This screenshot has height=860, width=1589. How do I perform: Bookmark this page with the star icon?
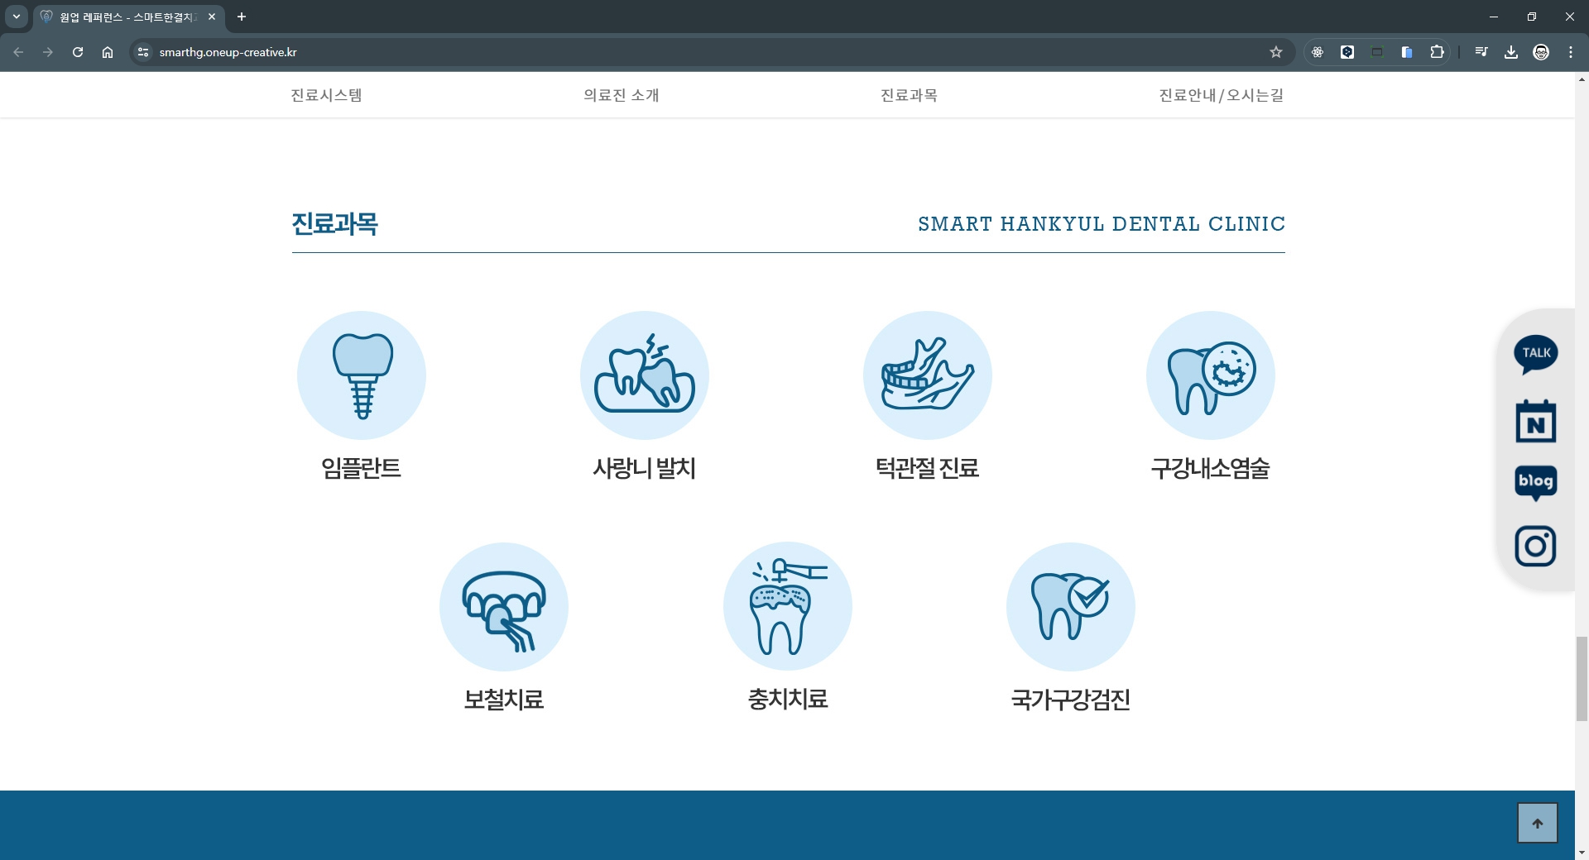click(1276, 52)
